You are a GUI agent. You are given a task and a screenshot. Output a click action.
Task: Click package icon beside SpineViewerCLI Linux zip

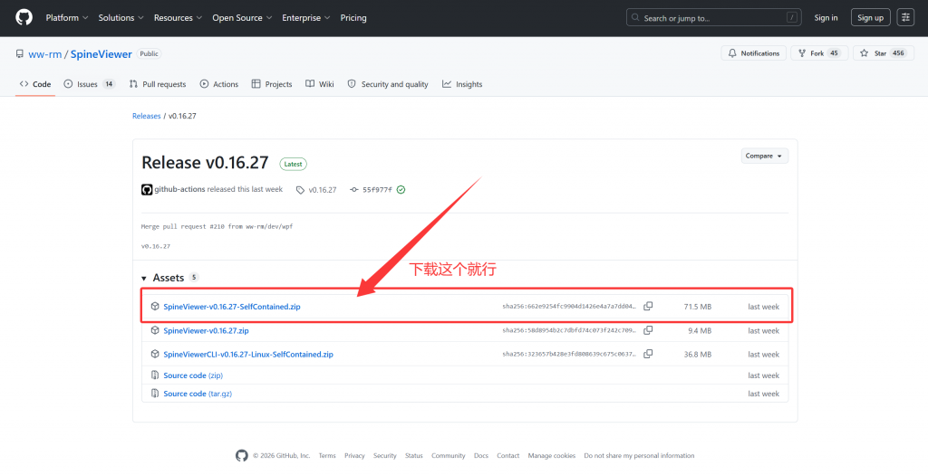pyautogui.click(x=155, y=354)
